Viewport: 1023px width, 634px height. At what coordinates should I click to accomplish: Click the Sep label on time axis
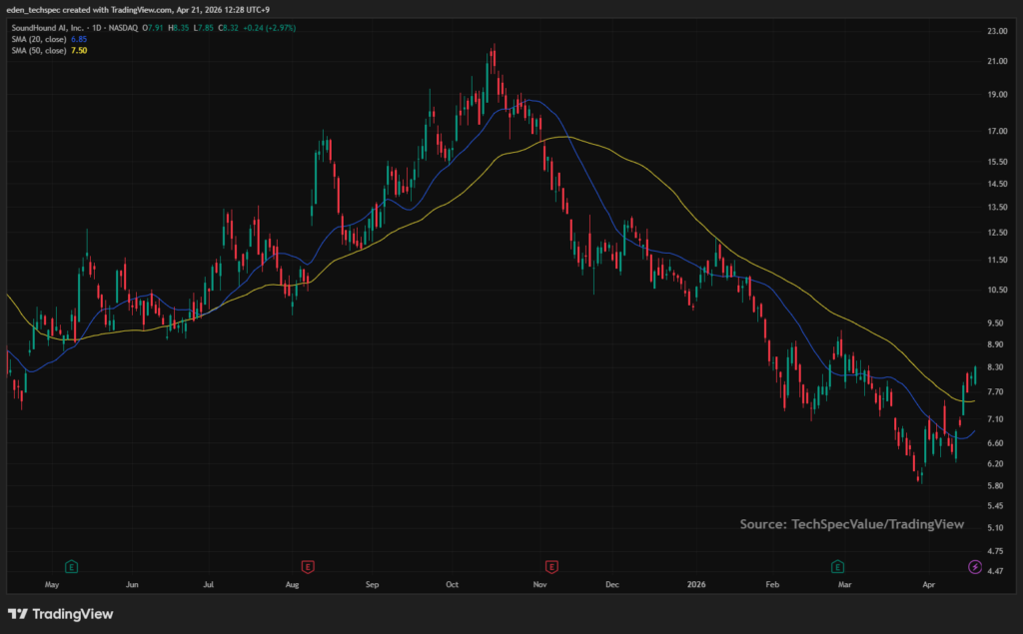click(372, 584)
